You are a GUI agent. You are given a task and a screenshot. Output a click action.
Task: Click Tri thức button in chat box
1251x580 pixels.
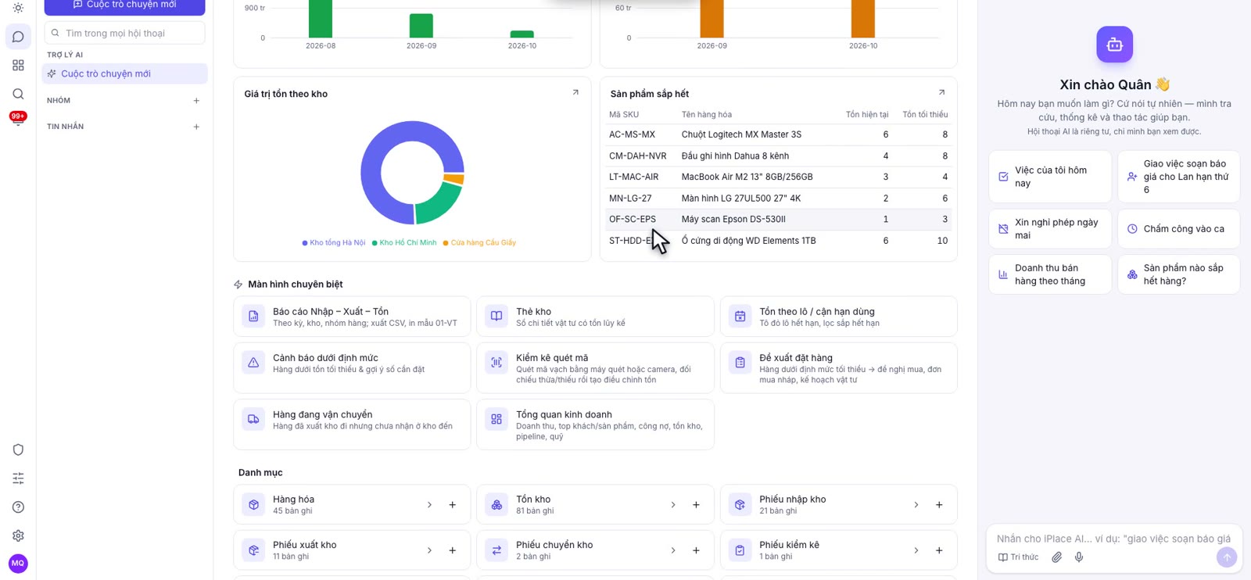click(1018, 557)
